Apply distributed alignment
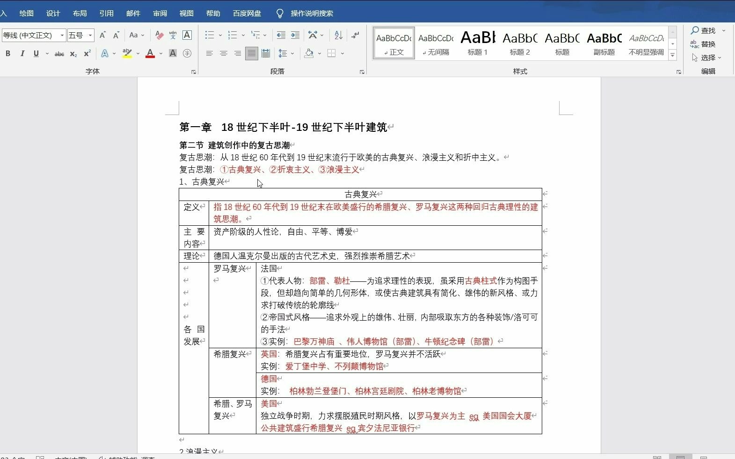The image size is (735, 459). [266, 54]
